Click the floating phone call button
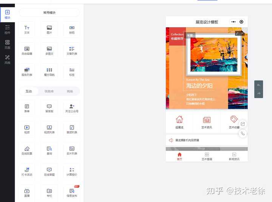Viewport: 272px width, 202px height. click(x=243, y=133)
